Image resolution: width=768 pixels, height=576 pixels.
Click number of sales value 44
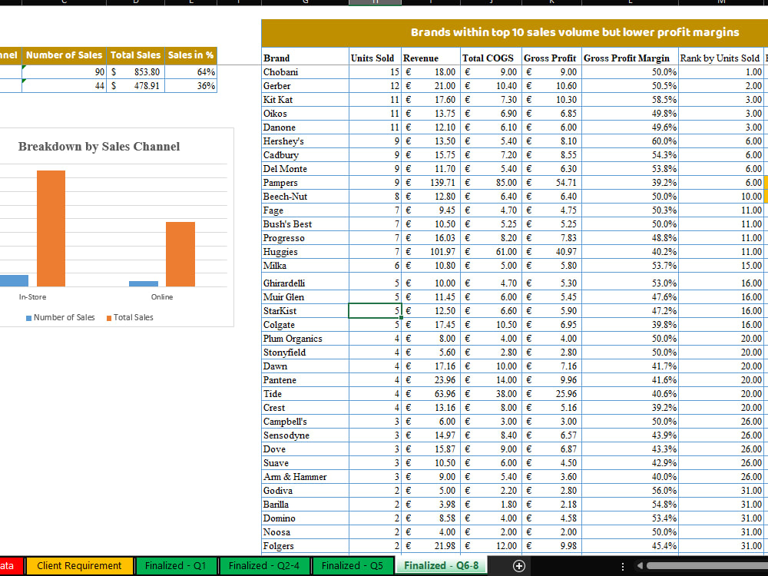(65, 86)
